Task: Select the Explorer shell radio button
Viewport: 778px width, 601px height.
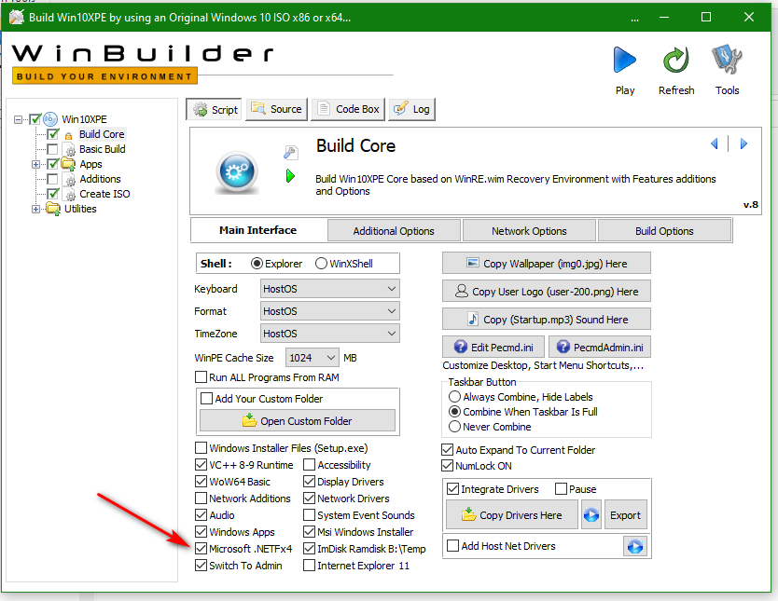Action: pyautogui.click(x=257, y=264)
